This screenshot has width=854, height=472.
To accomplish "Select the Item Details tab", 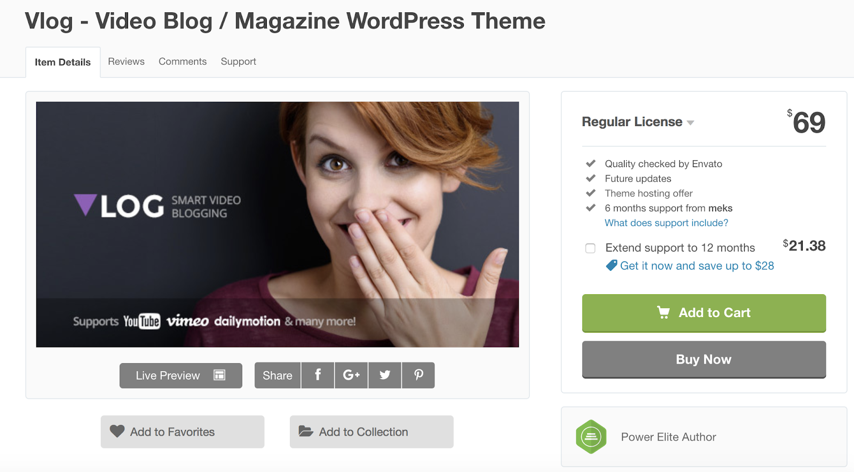I will pos(63,62).
